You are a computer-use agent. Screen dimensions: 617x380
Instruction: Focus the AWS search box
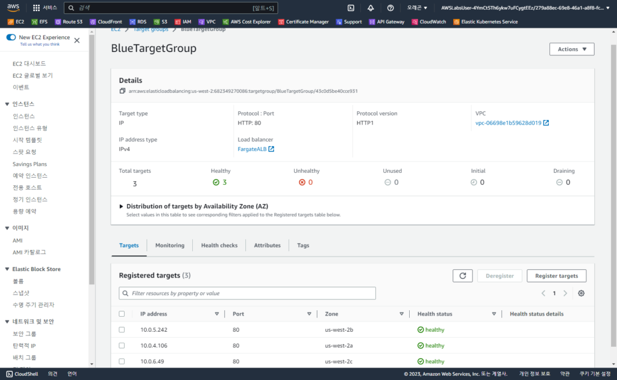pyautogui.click(x=171, y=8)
